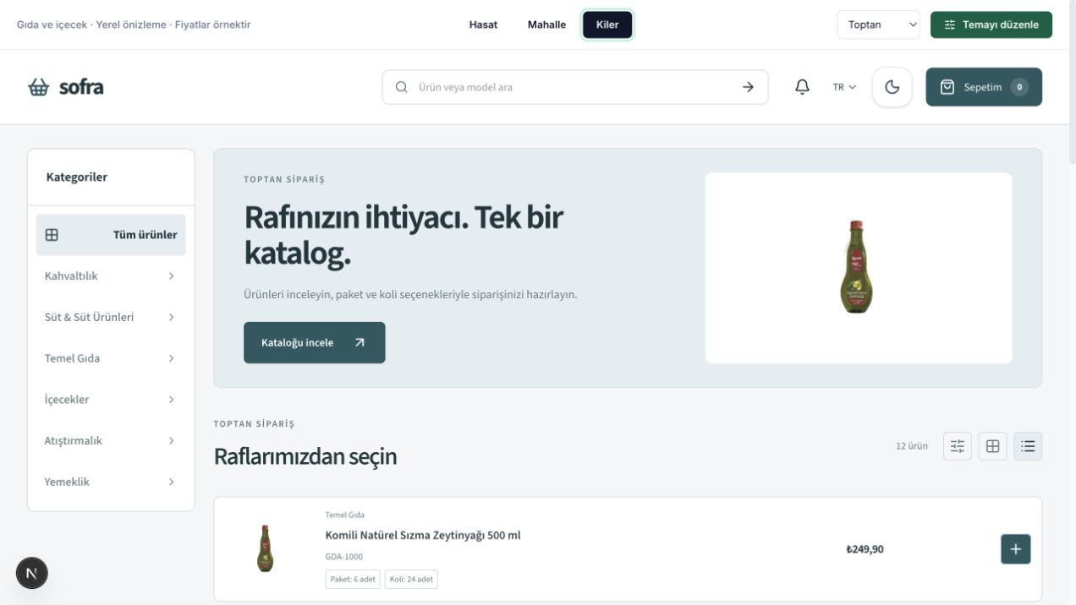This screenshot has height=605, width=1076.
Task: Submit search with the arrow icon
Action: click(748, 87)
